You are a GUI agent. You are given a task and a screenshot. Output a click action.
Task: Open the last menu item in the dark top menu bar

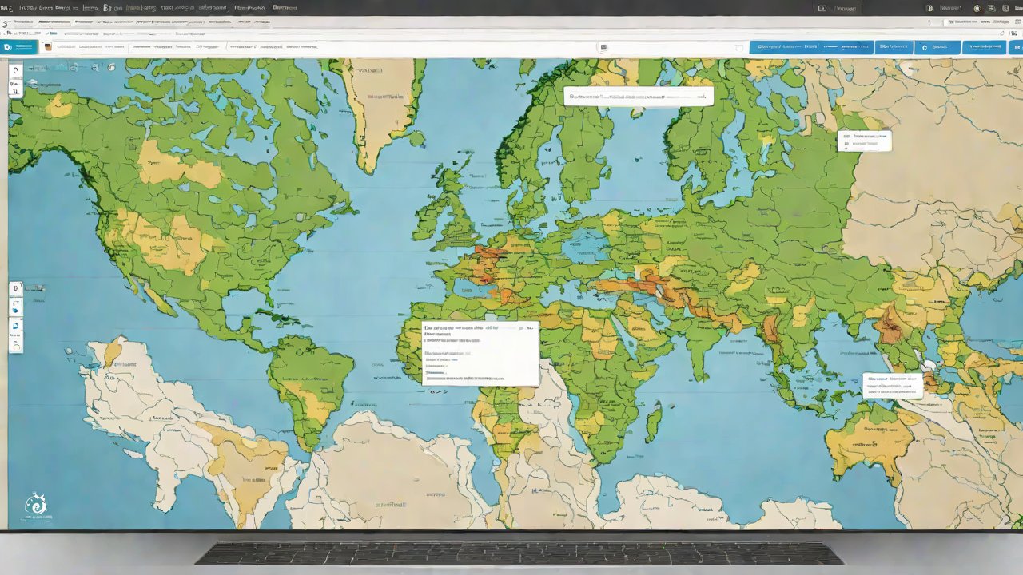click(284, 7)
